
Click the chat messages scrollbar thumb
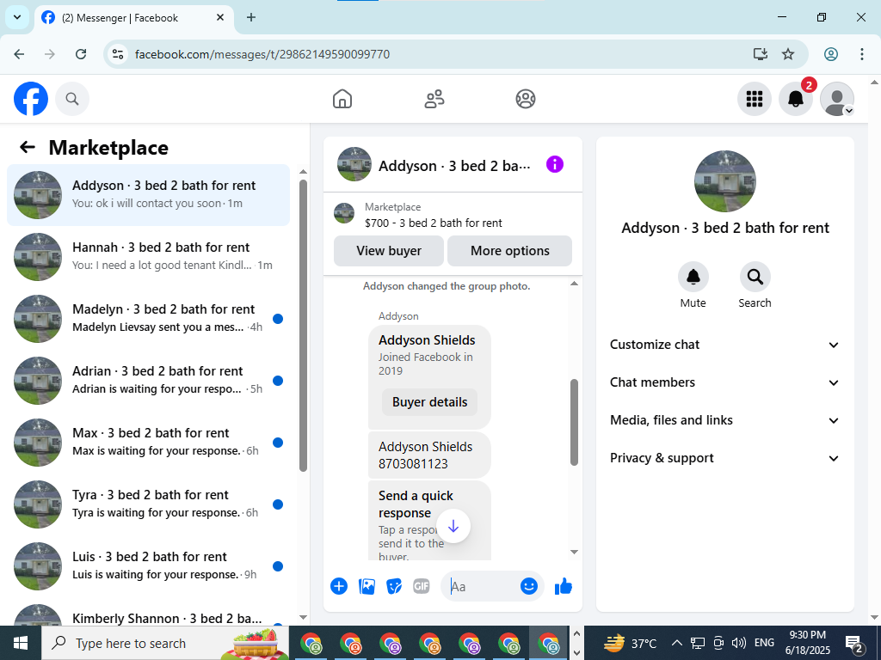(x=574, y=422)
